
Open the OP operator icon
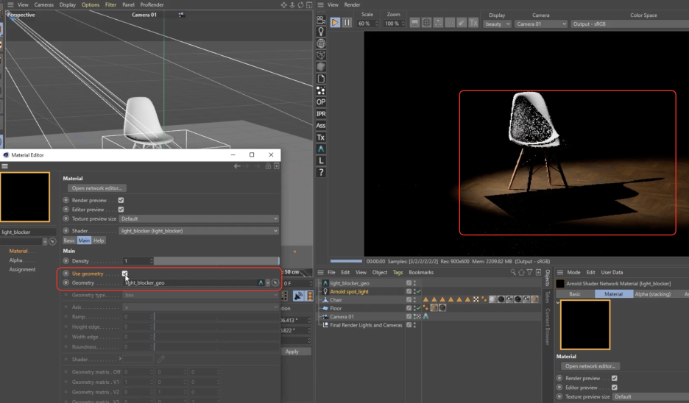pos(321,101)
